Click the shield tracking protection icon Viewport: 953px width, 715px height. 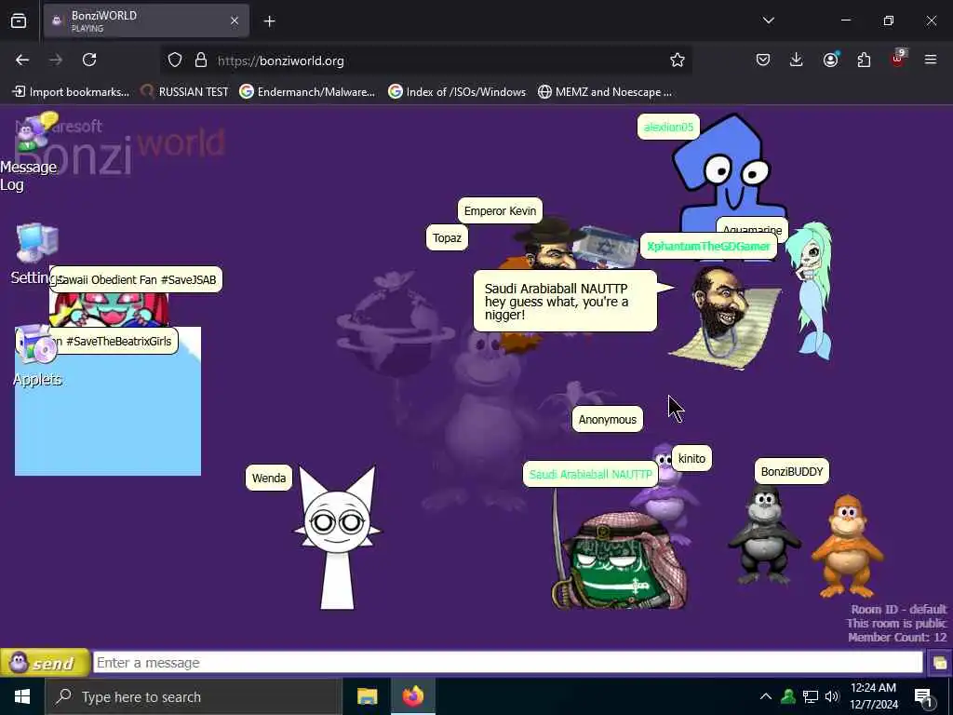click(x=175, y=61)
